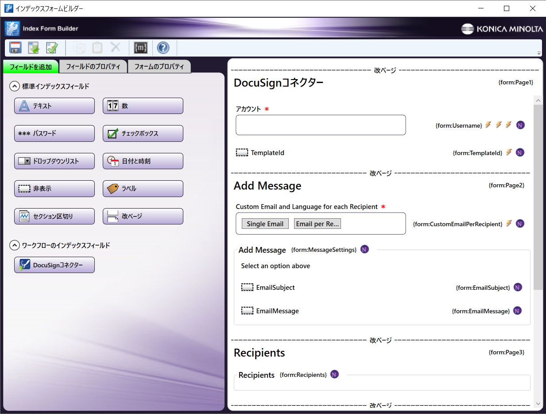Click the hidden-field icon beside EmailSubject
The image size is (546, 414).
click(x=247, y=287)
